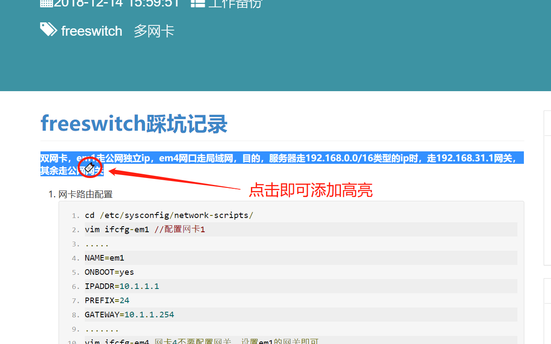The image size is (551, 344).
Task: Click the calendar icon before the date
Action: pos(46,3)
